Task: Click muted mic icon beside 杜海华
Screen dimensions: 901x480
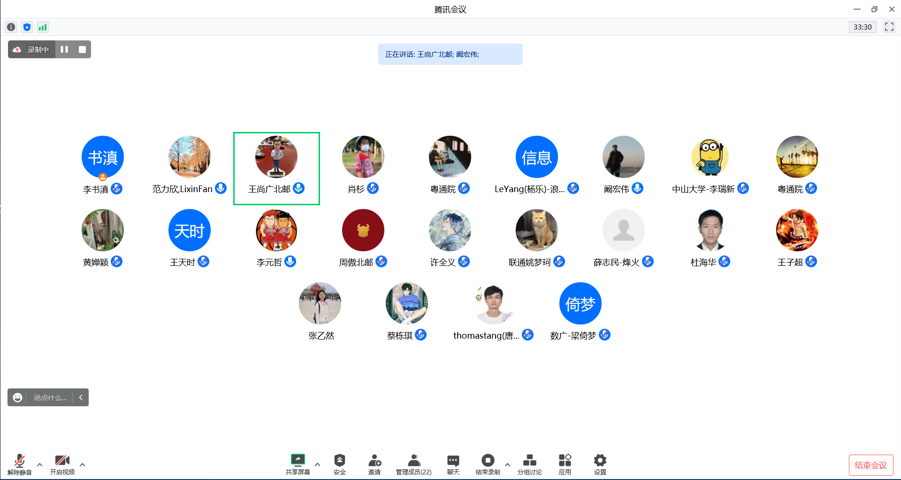Action: (x=725, y=261)
